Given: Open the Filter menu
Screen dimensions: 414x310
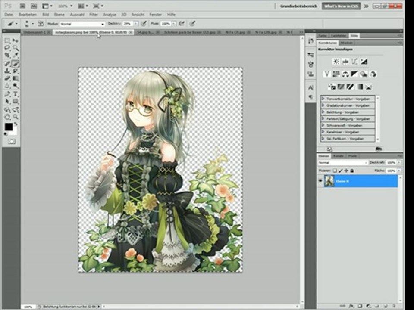Looking at the screenshot, I should (x=94, y=15).
